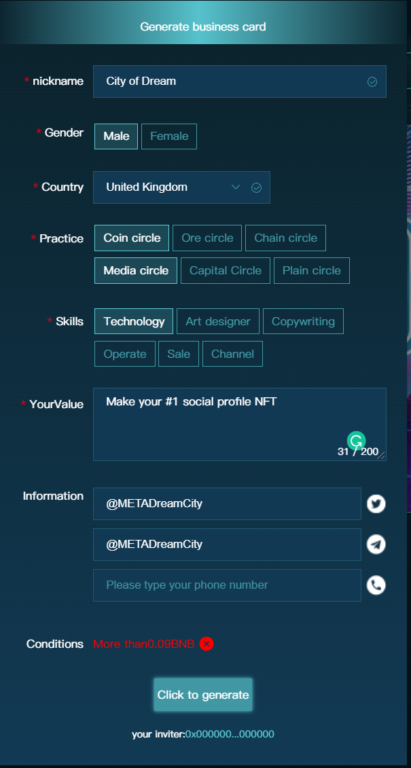
Task: Click the phone number input field
Action: (x=227, y=585)
